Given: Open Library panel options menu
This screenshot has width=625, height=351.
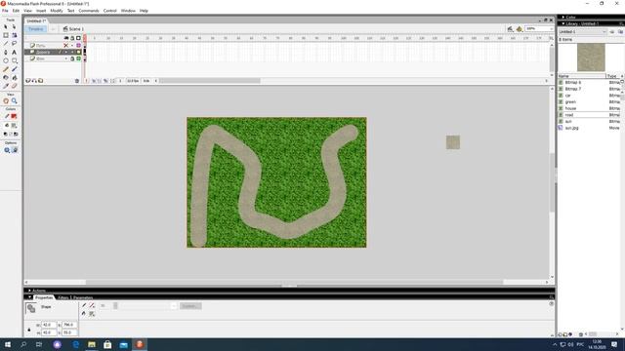Looking at the screenshot, I should pyautogui.click(x=621, y=23).
